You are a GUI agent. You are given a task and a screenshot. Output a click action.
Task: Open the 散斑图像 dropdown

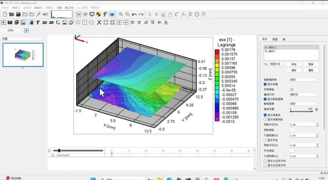304,104
